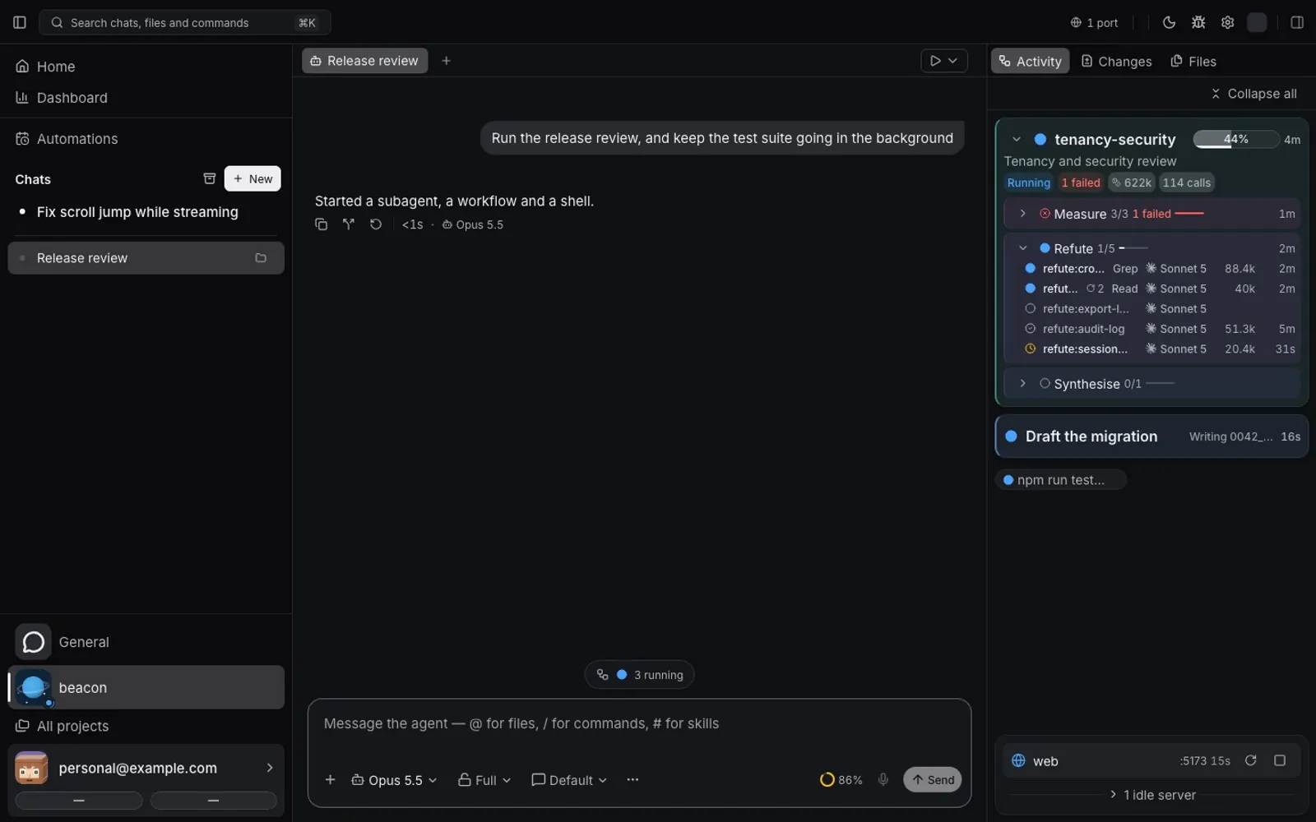Click the microphone voice input icon
The image size is (1316, 822).
click(883, 780)
